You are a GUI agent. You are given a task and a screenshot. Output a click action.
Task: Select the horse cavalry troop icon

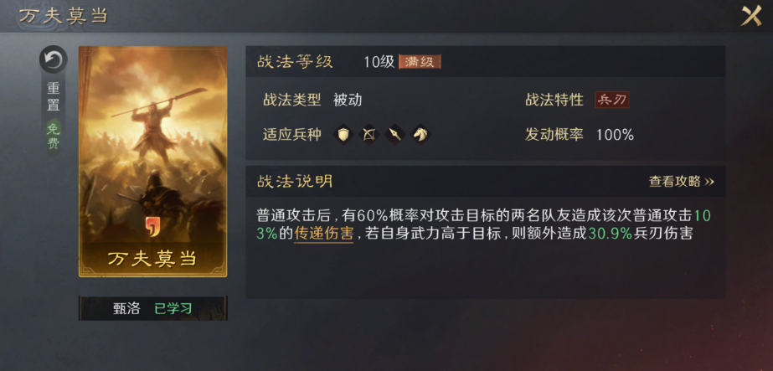coord(420,134)
